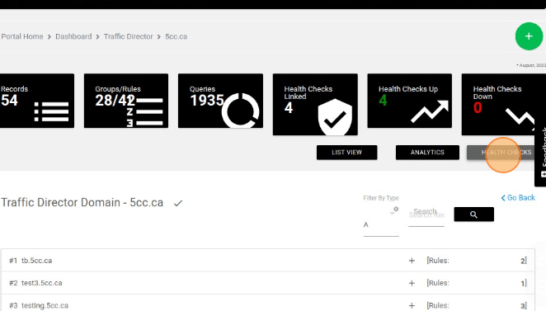546x311 pixels.
Task: Open Health Checks Down card
Action: coord(503,104)
